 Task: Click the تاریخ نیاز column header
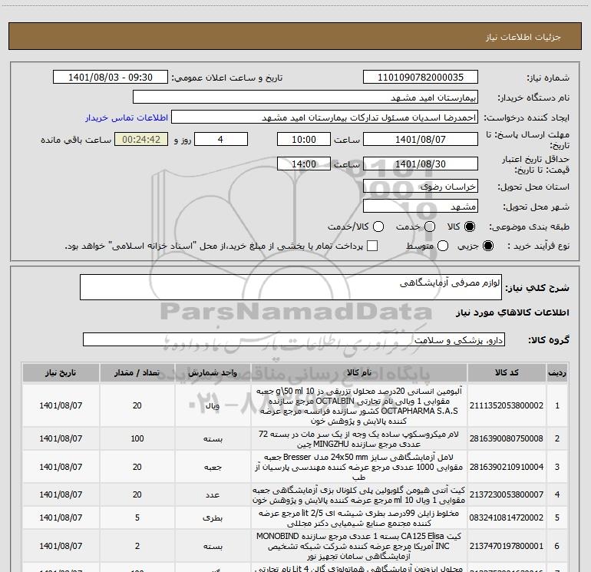tap(61, 373)
